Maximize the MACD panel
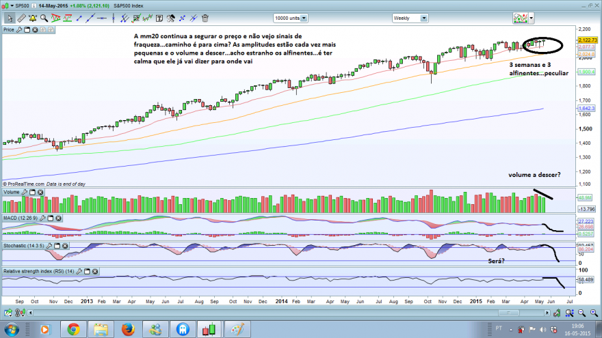602x338 pixels. coord(51,218)
